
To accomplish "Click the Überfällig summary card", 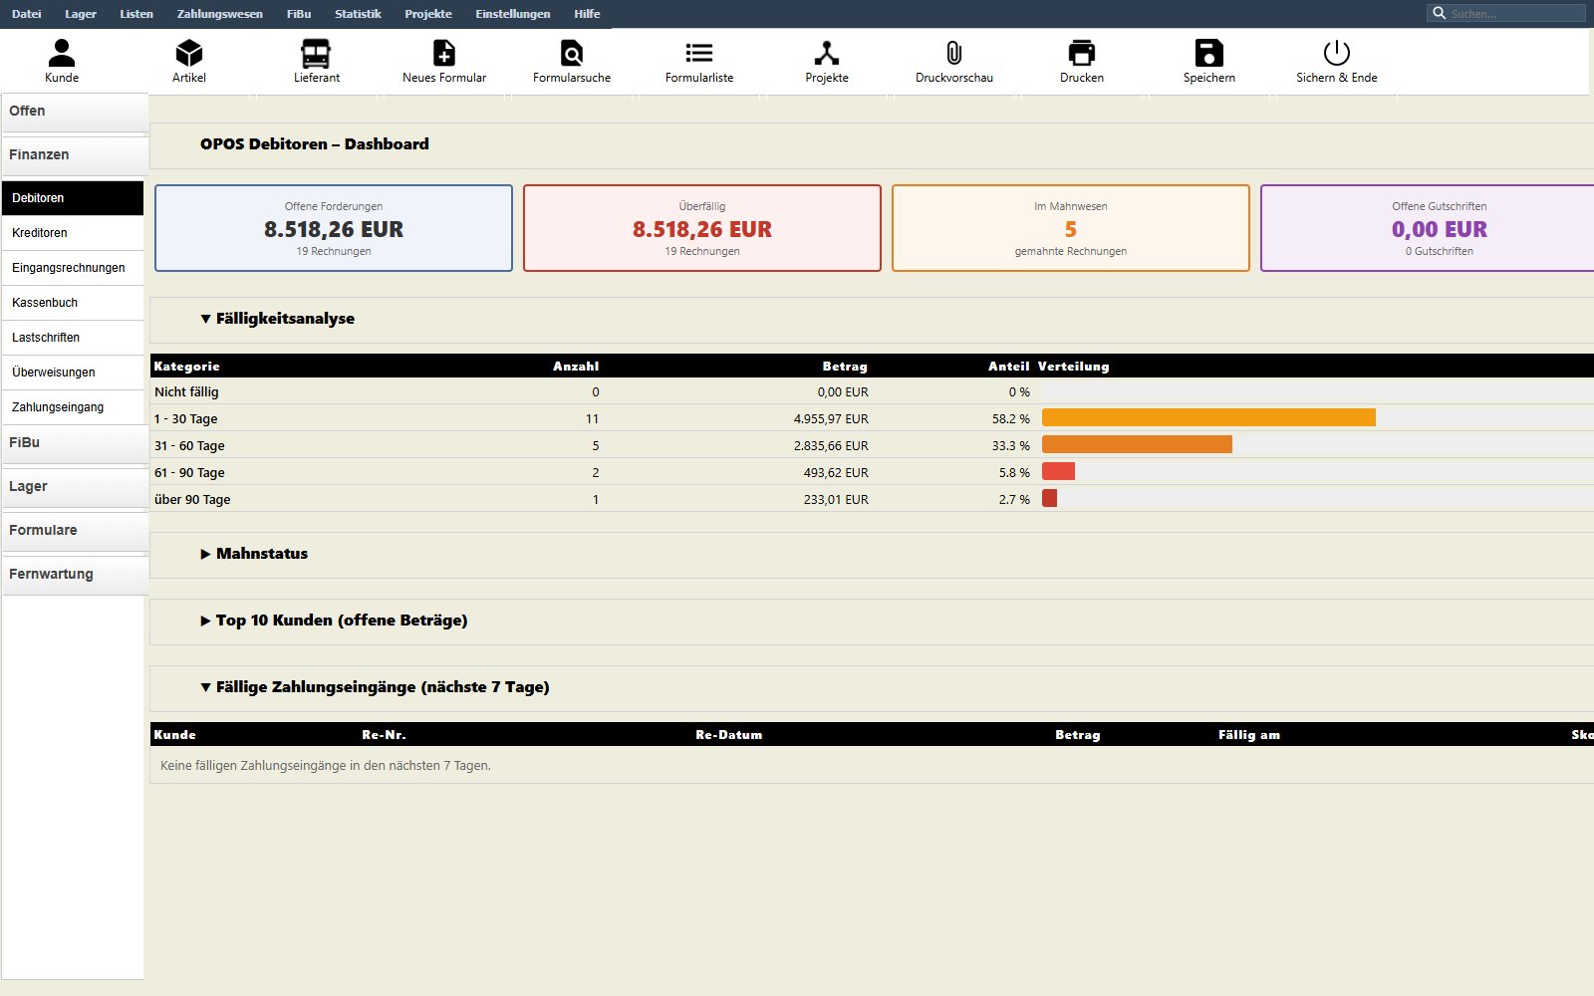I will click(x=702, y=228).
